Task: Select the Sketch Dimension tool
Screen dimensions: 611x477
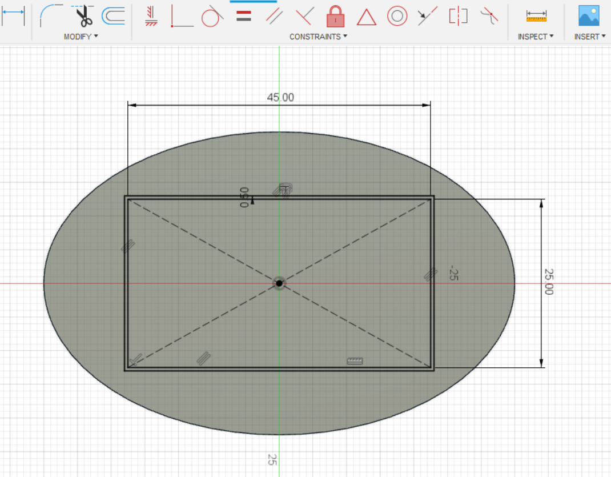Action: (13, 15)
